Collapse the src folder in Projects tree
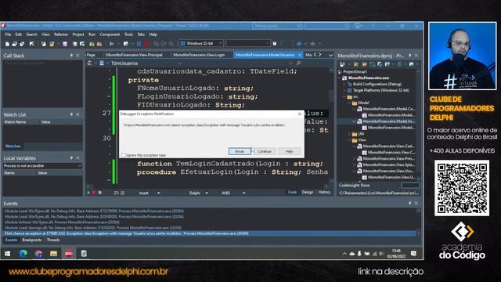 pos(344,96)
